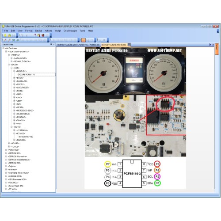Viewport: 221px width, 221px height.
Task: Open tab list dropdown arrow in document area
Action: coord(210,45)
